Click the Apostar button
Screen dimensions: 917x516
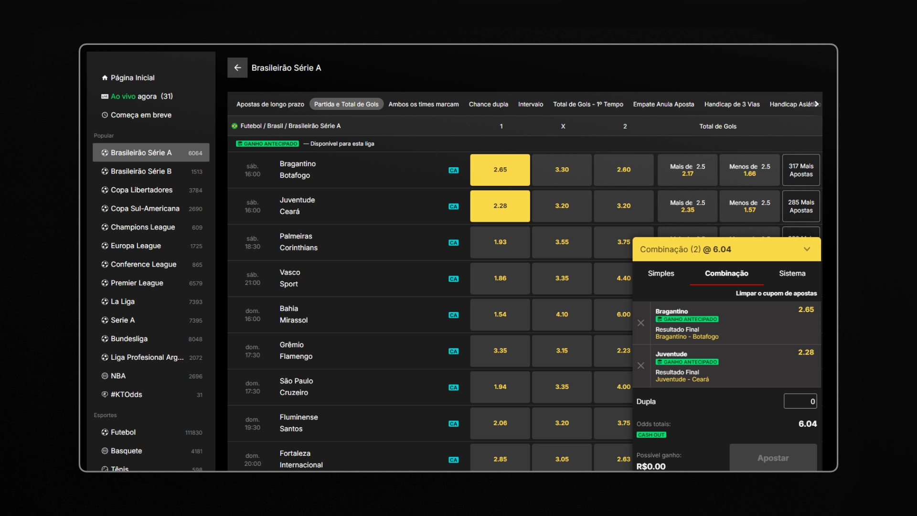773,458
